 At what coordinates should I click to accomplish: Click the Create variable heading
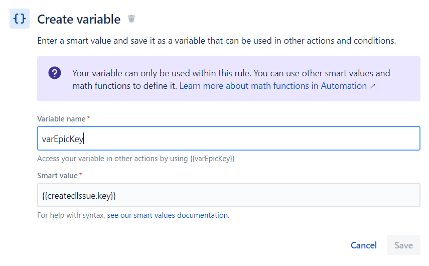pos(79,20)
